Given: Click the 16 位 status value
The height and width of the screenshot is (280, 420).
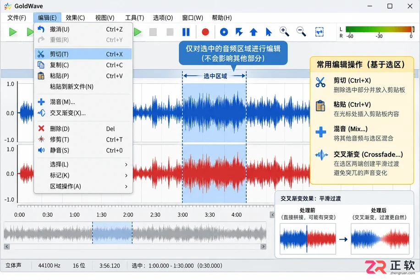Looking at the screenshot, I should pos(79,265).
